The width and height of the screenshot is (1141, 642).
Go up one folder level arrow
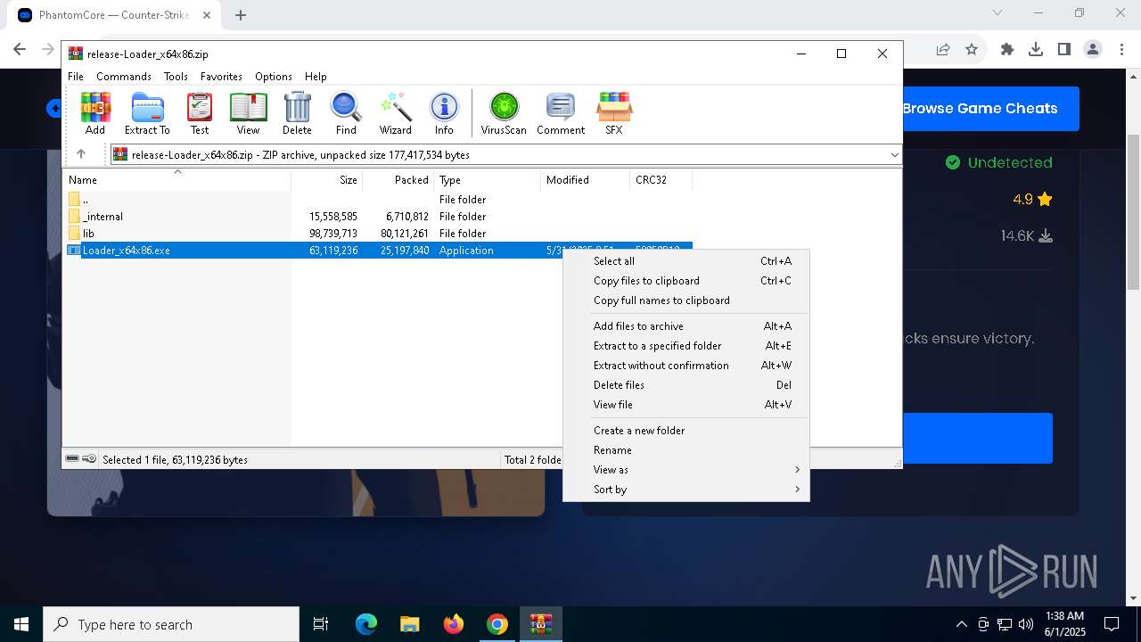81,154
